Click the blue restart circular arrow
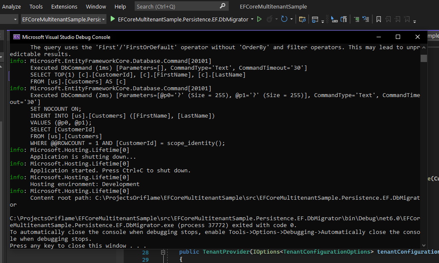 click(x=284, y=19)
